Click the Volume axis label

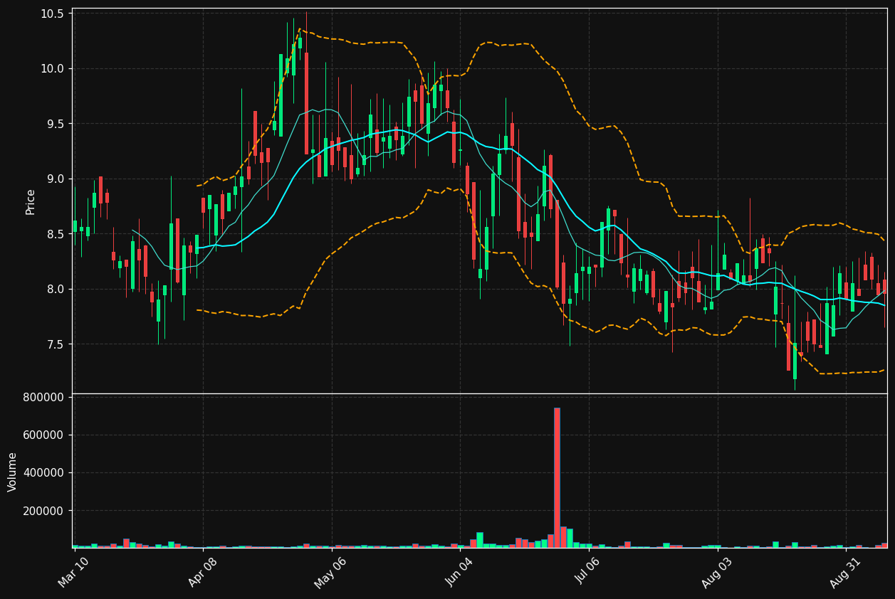click(13, 472)
